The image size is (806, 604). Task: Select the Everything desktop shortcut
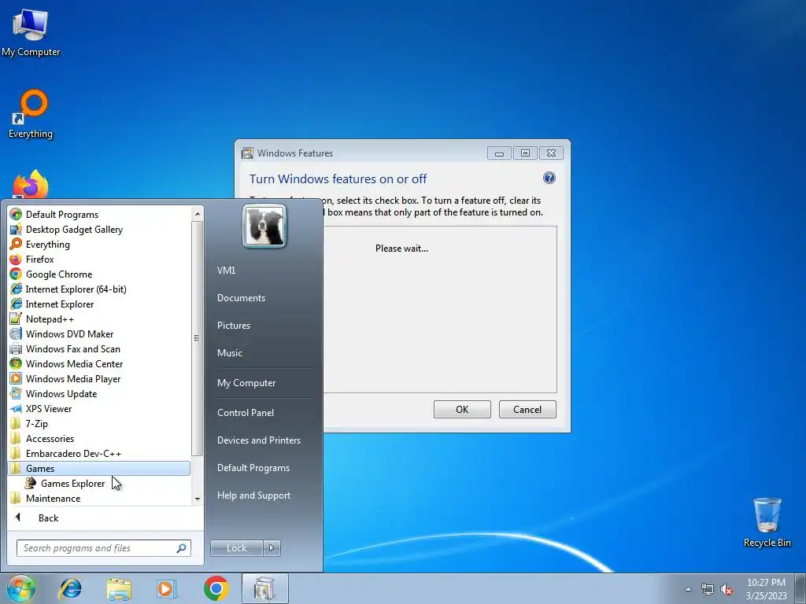coord(31,114)
